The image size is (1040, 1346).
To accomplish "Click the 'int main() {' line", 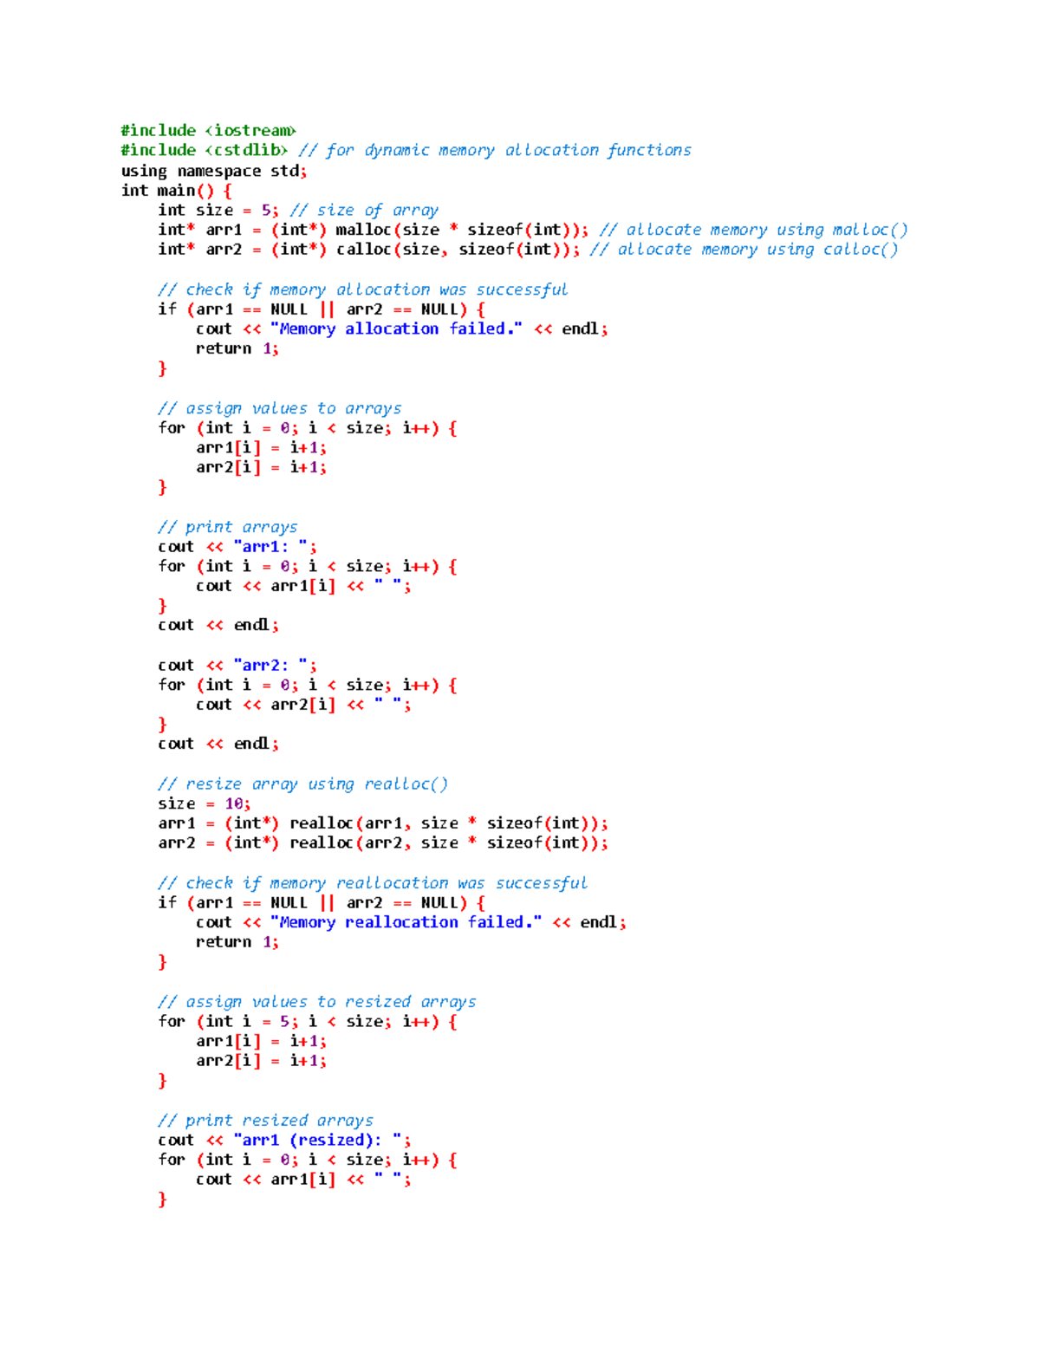I will click(x=177, y=191).
